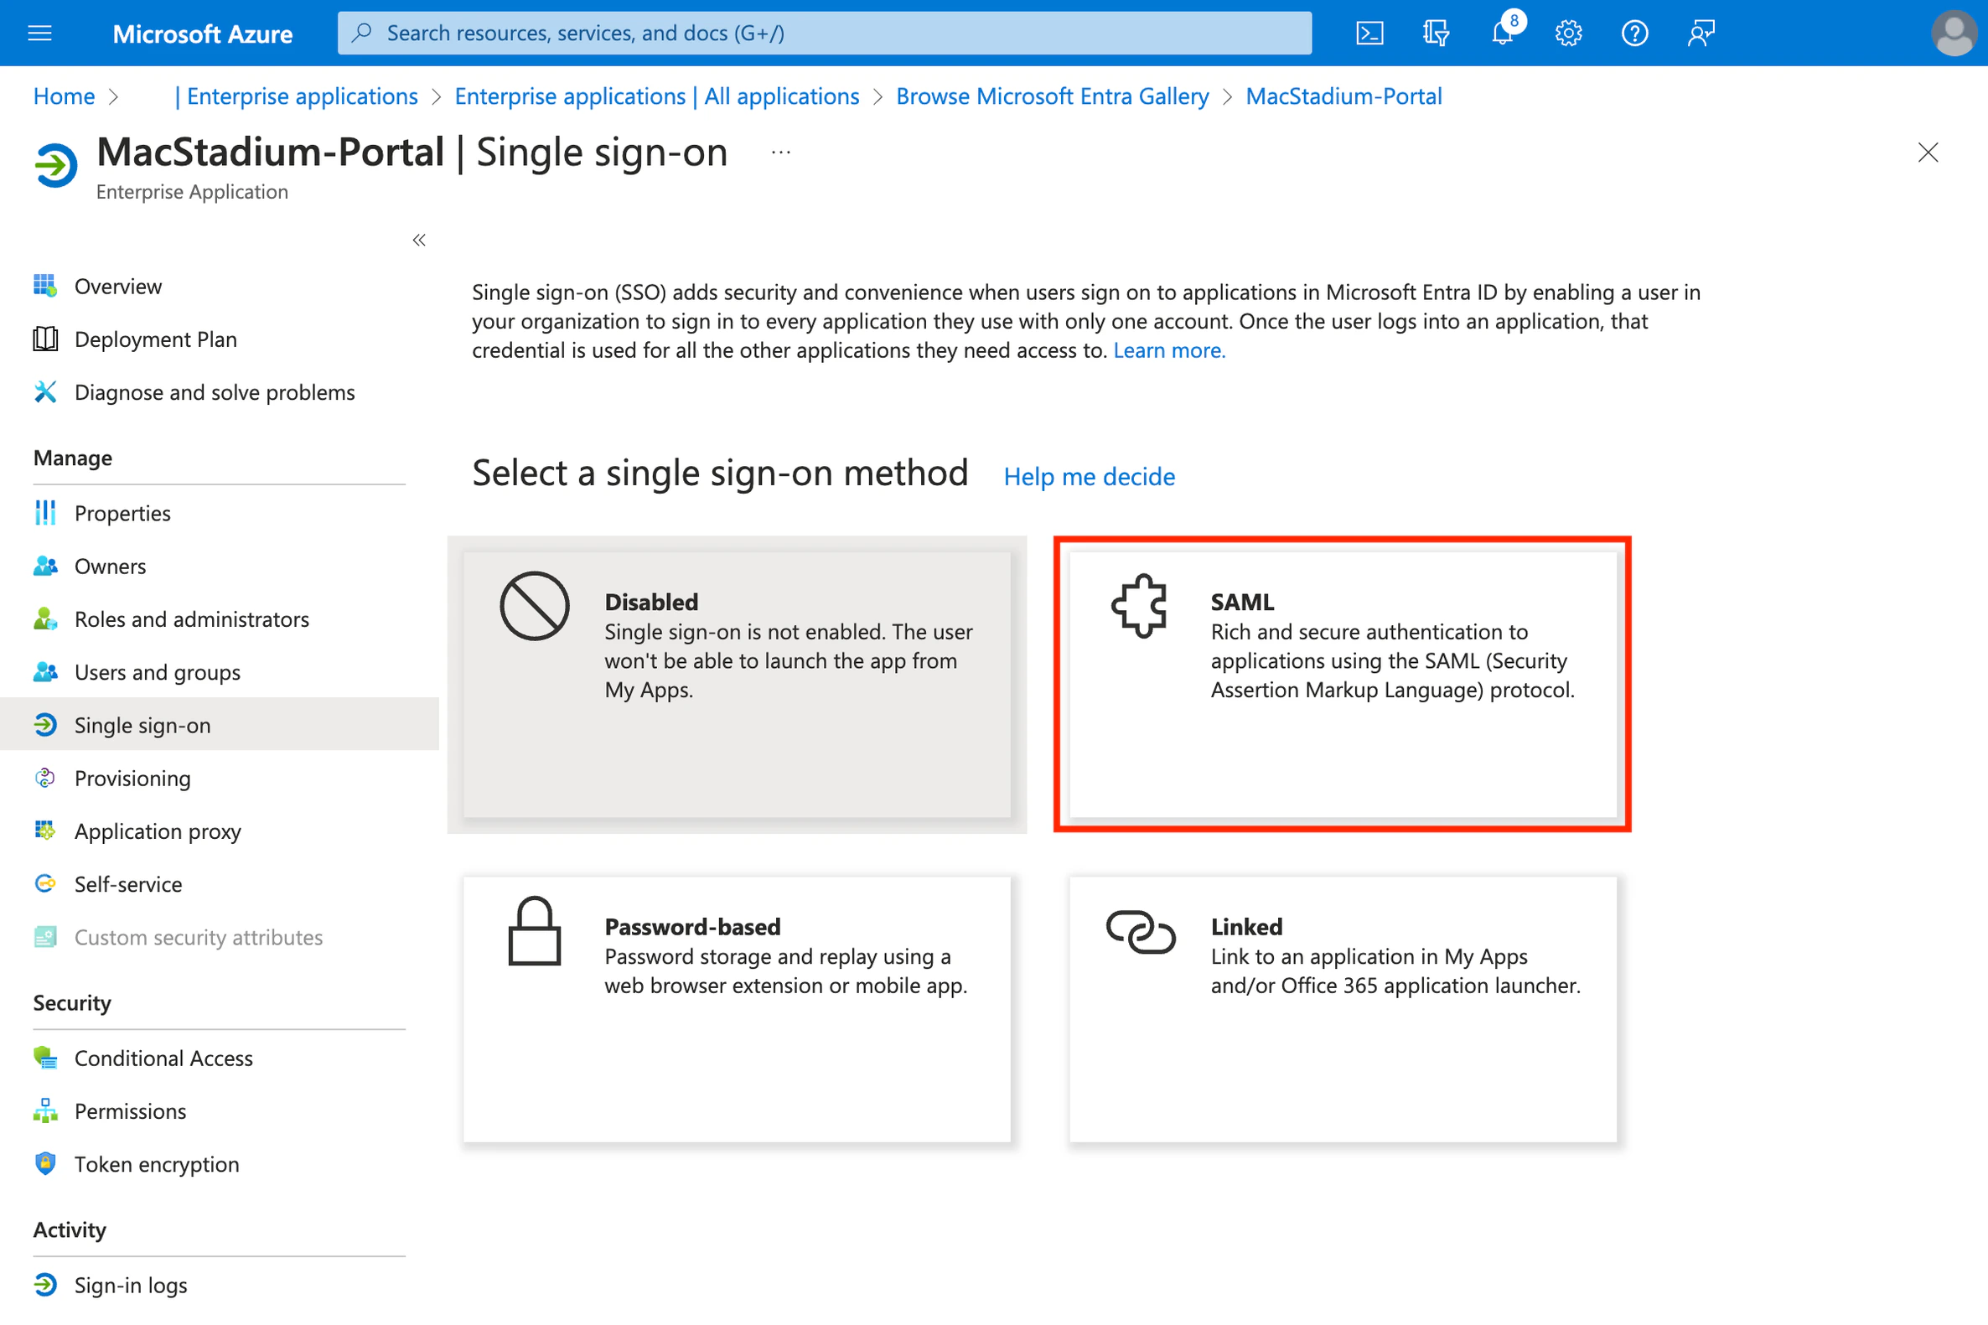Choose the Password-based sign-on card
The height and width of the screenshot is (1325, 1988).
click(736, 1008)
